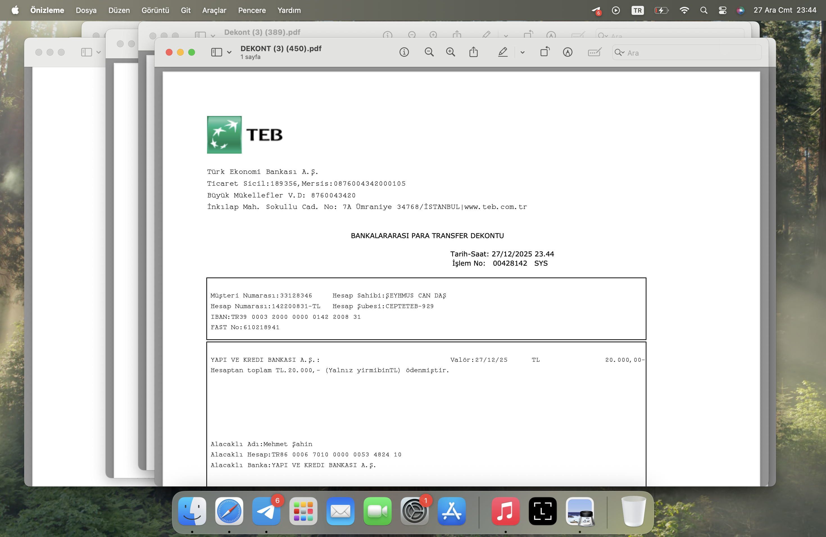Open the Dosya menu

(86, 10)
